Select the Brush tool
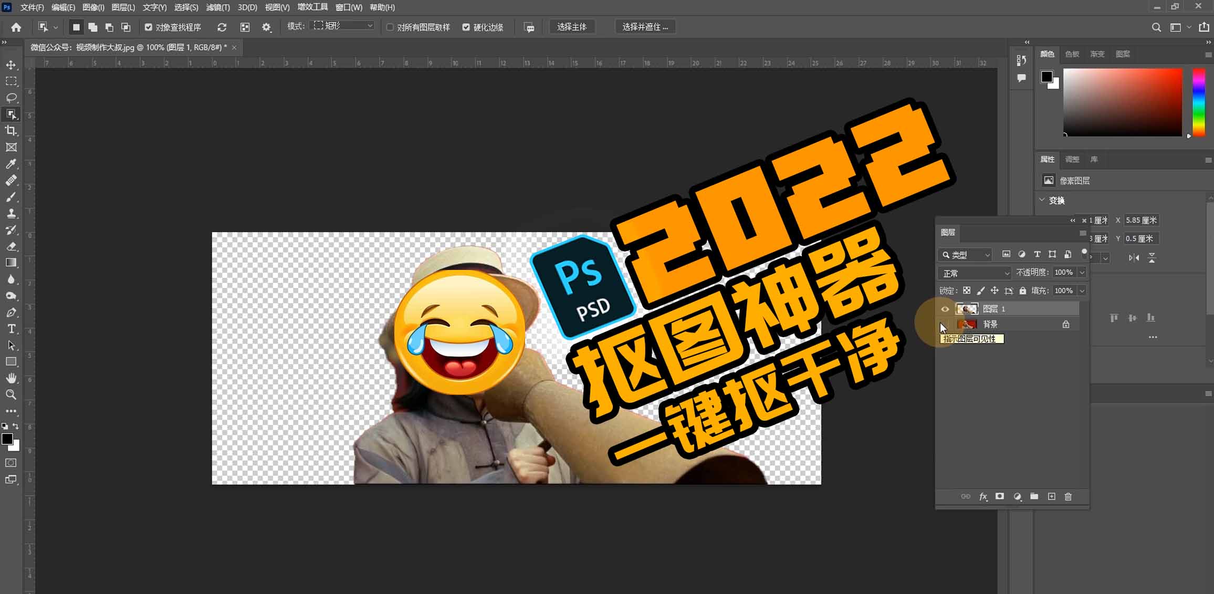 [x=11, y=197]
